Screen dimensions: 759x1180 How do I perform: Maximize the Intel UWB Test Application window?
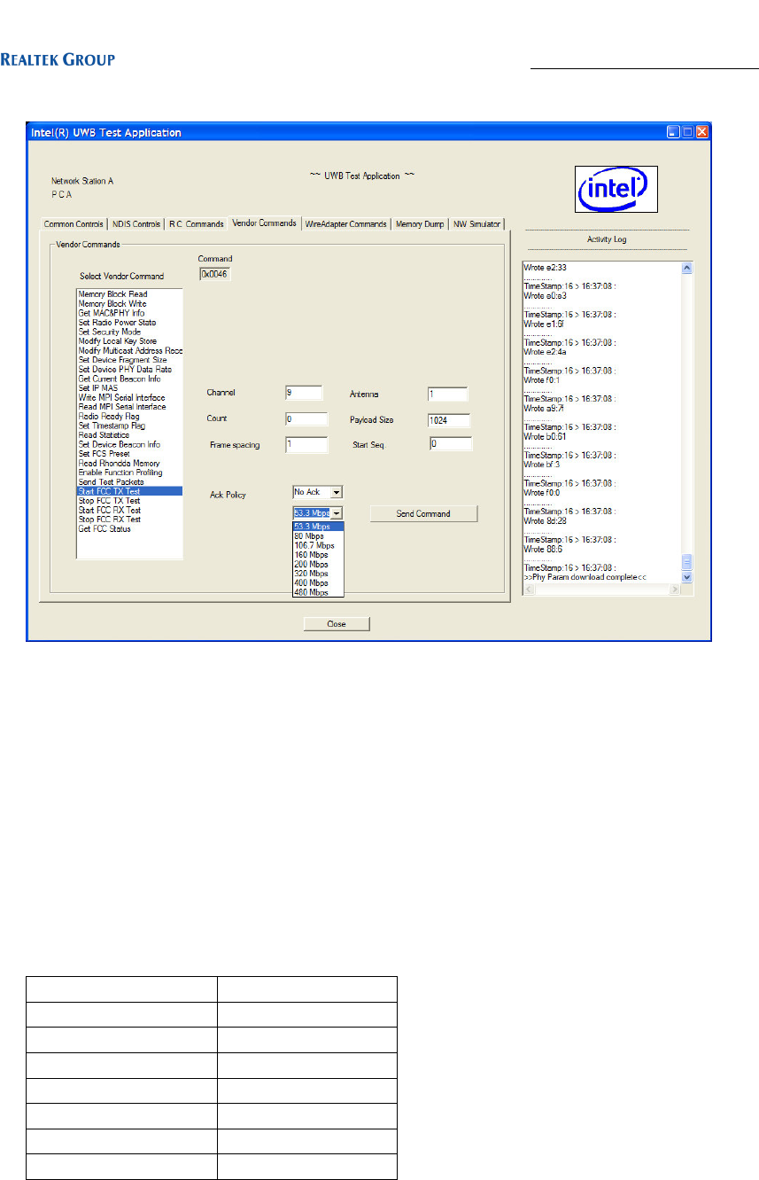pyautogui.click(x=688, y=132)
